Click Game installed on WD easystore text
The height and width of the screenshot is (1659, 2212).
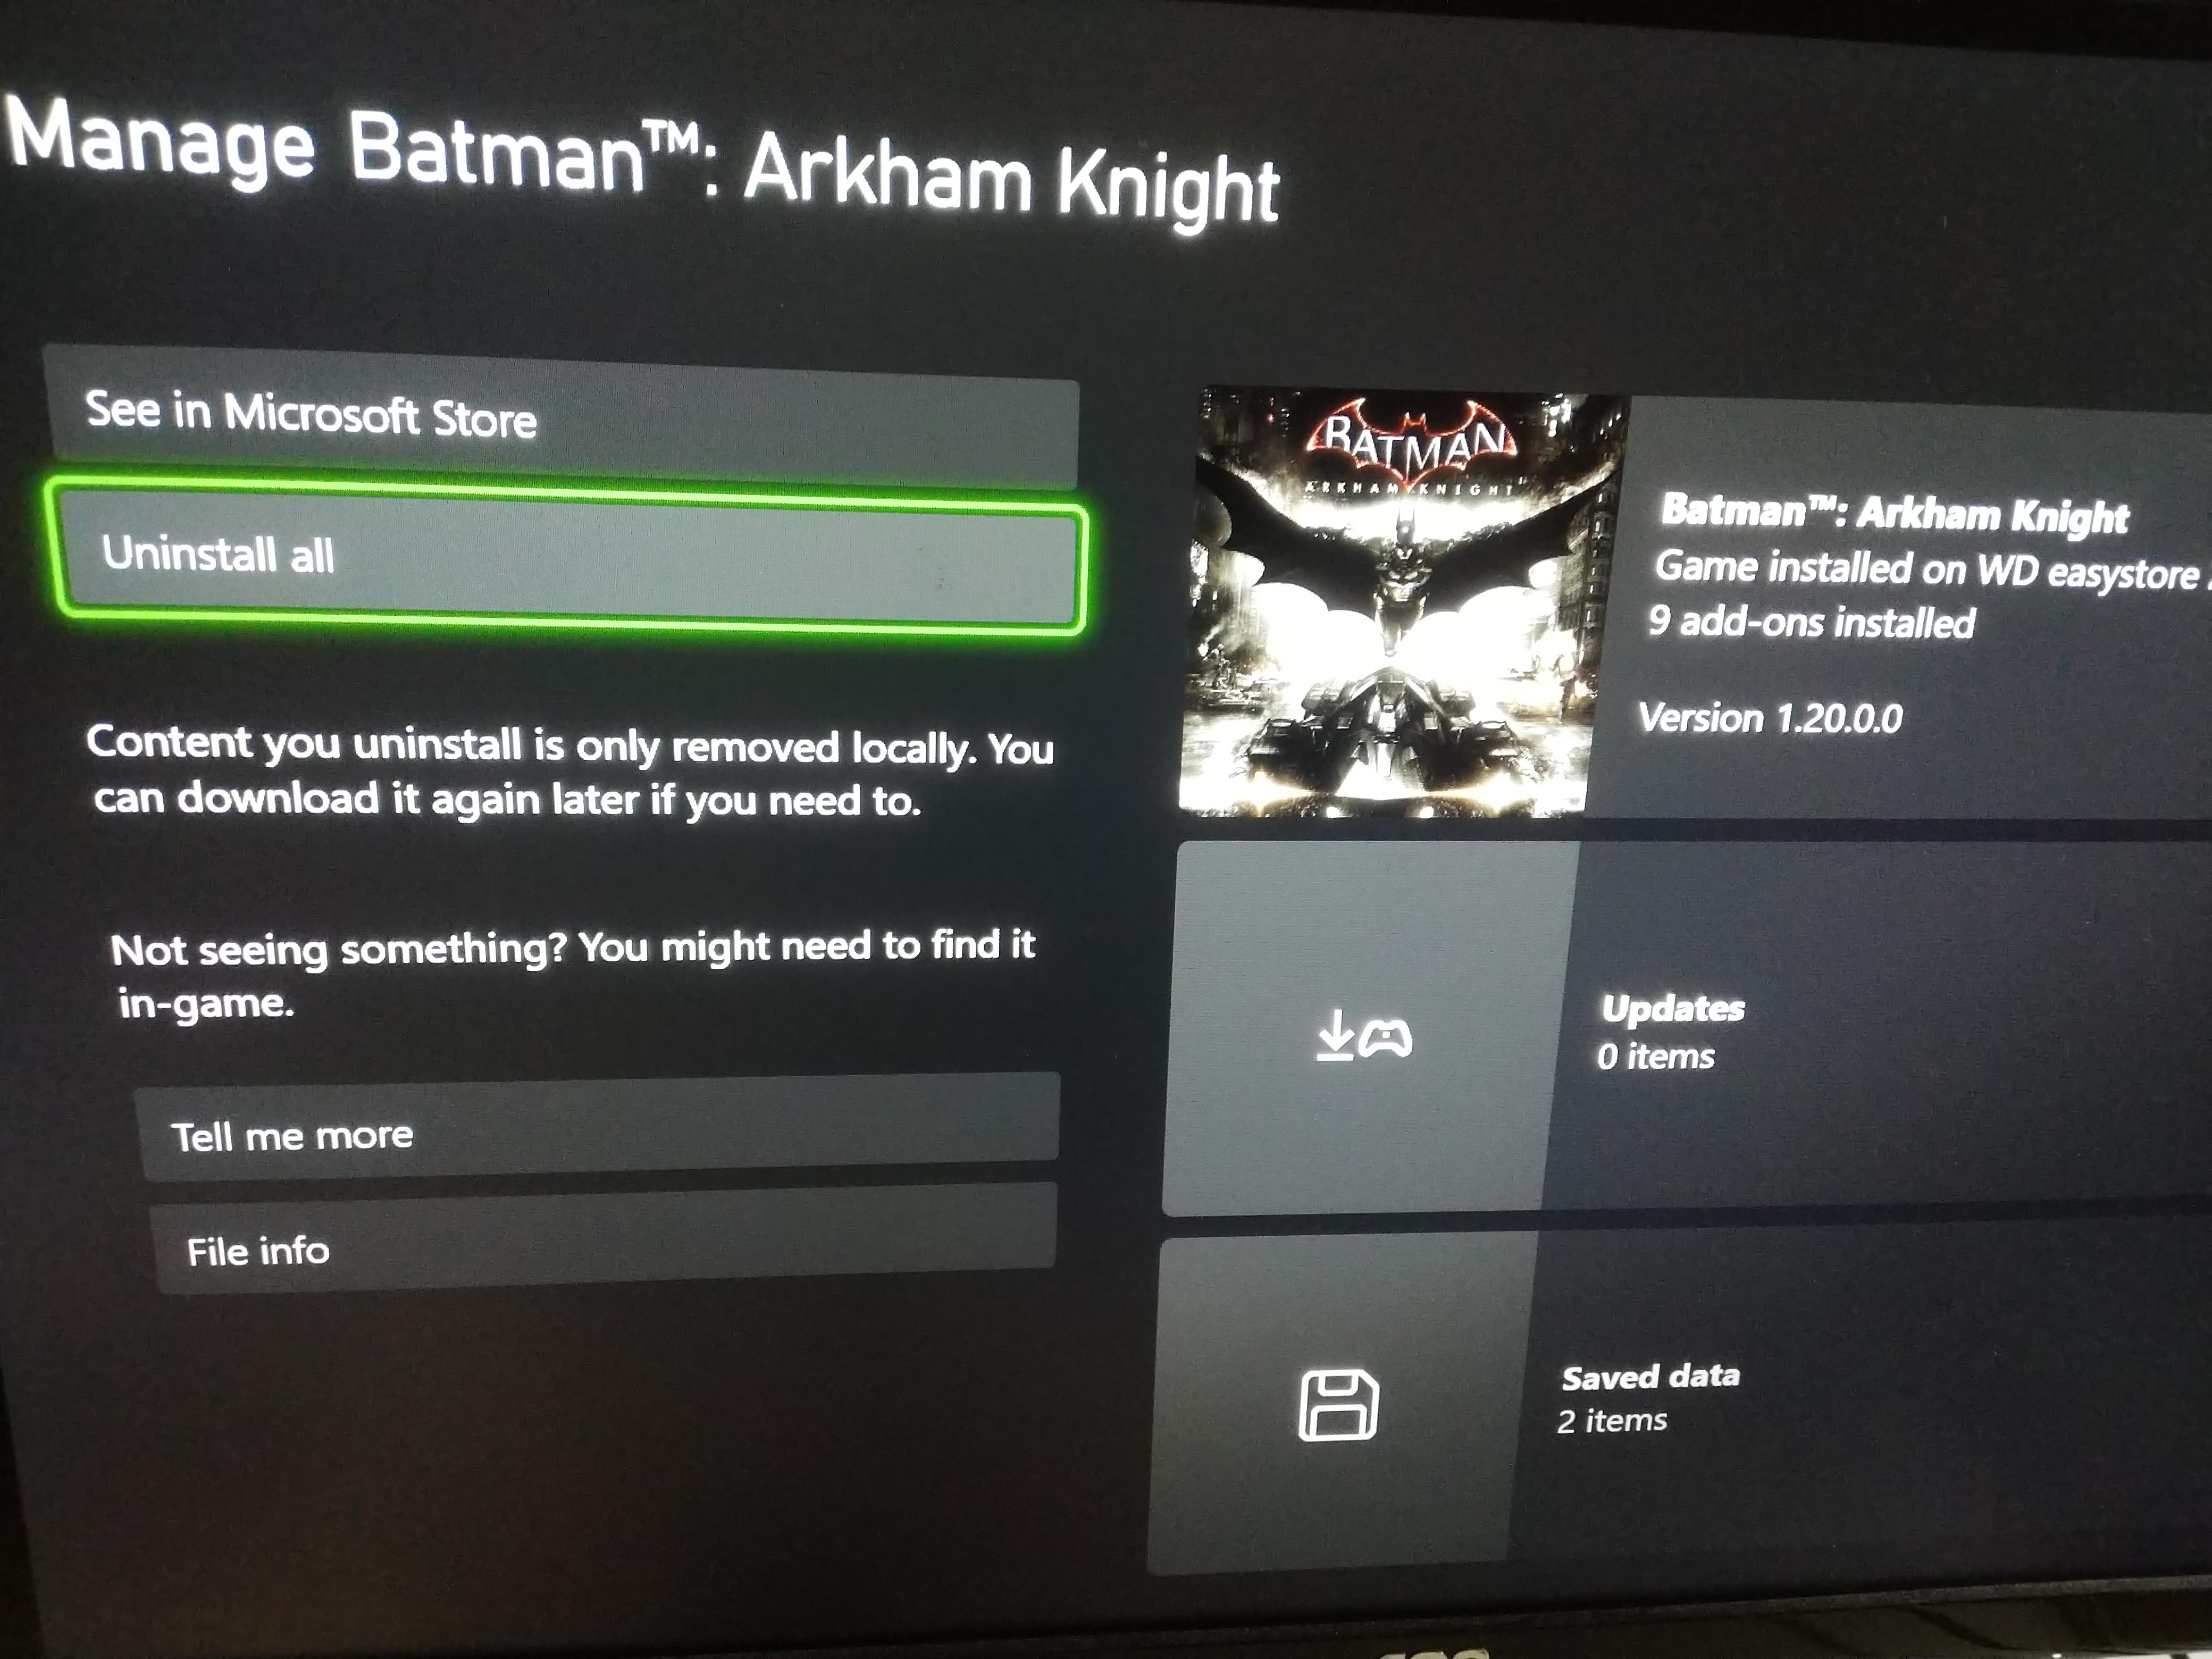pos(1927,570)
